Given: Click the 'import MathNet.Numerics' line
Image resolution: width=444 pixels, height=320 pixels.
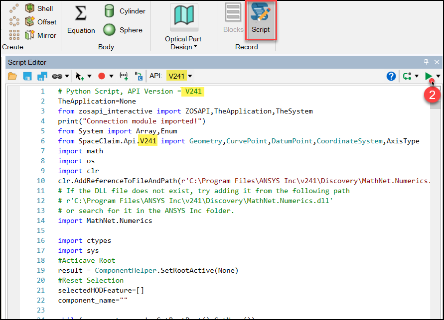Looking at the screenshot, I should pos(105,221).
